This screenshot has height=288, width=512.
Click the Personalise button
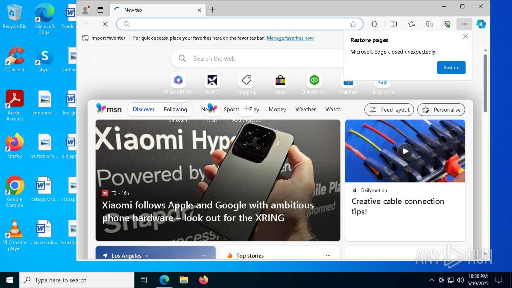441,110
